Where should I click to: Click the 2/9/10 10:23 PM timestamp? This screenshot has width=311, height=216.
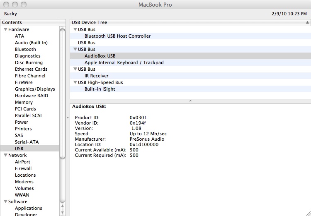point(289,14)
